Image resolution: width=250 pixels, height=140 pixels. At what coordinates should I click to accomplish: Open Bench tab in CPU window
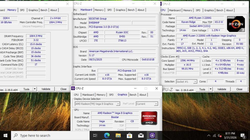pyautogui.click(x=220, y=10)
